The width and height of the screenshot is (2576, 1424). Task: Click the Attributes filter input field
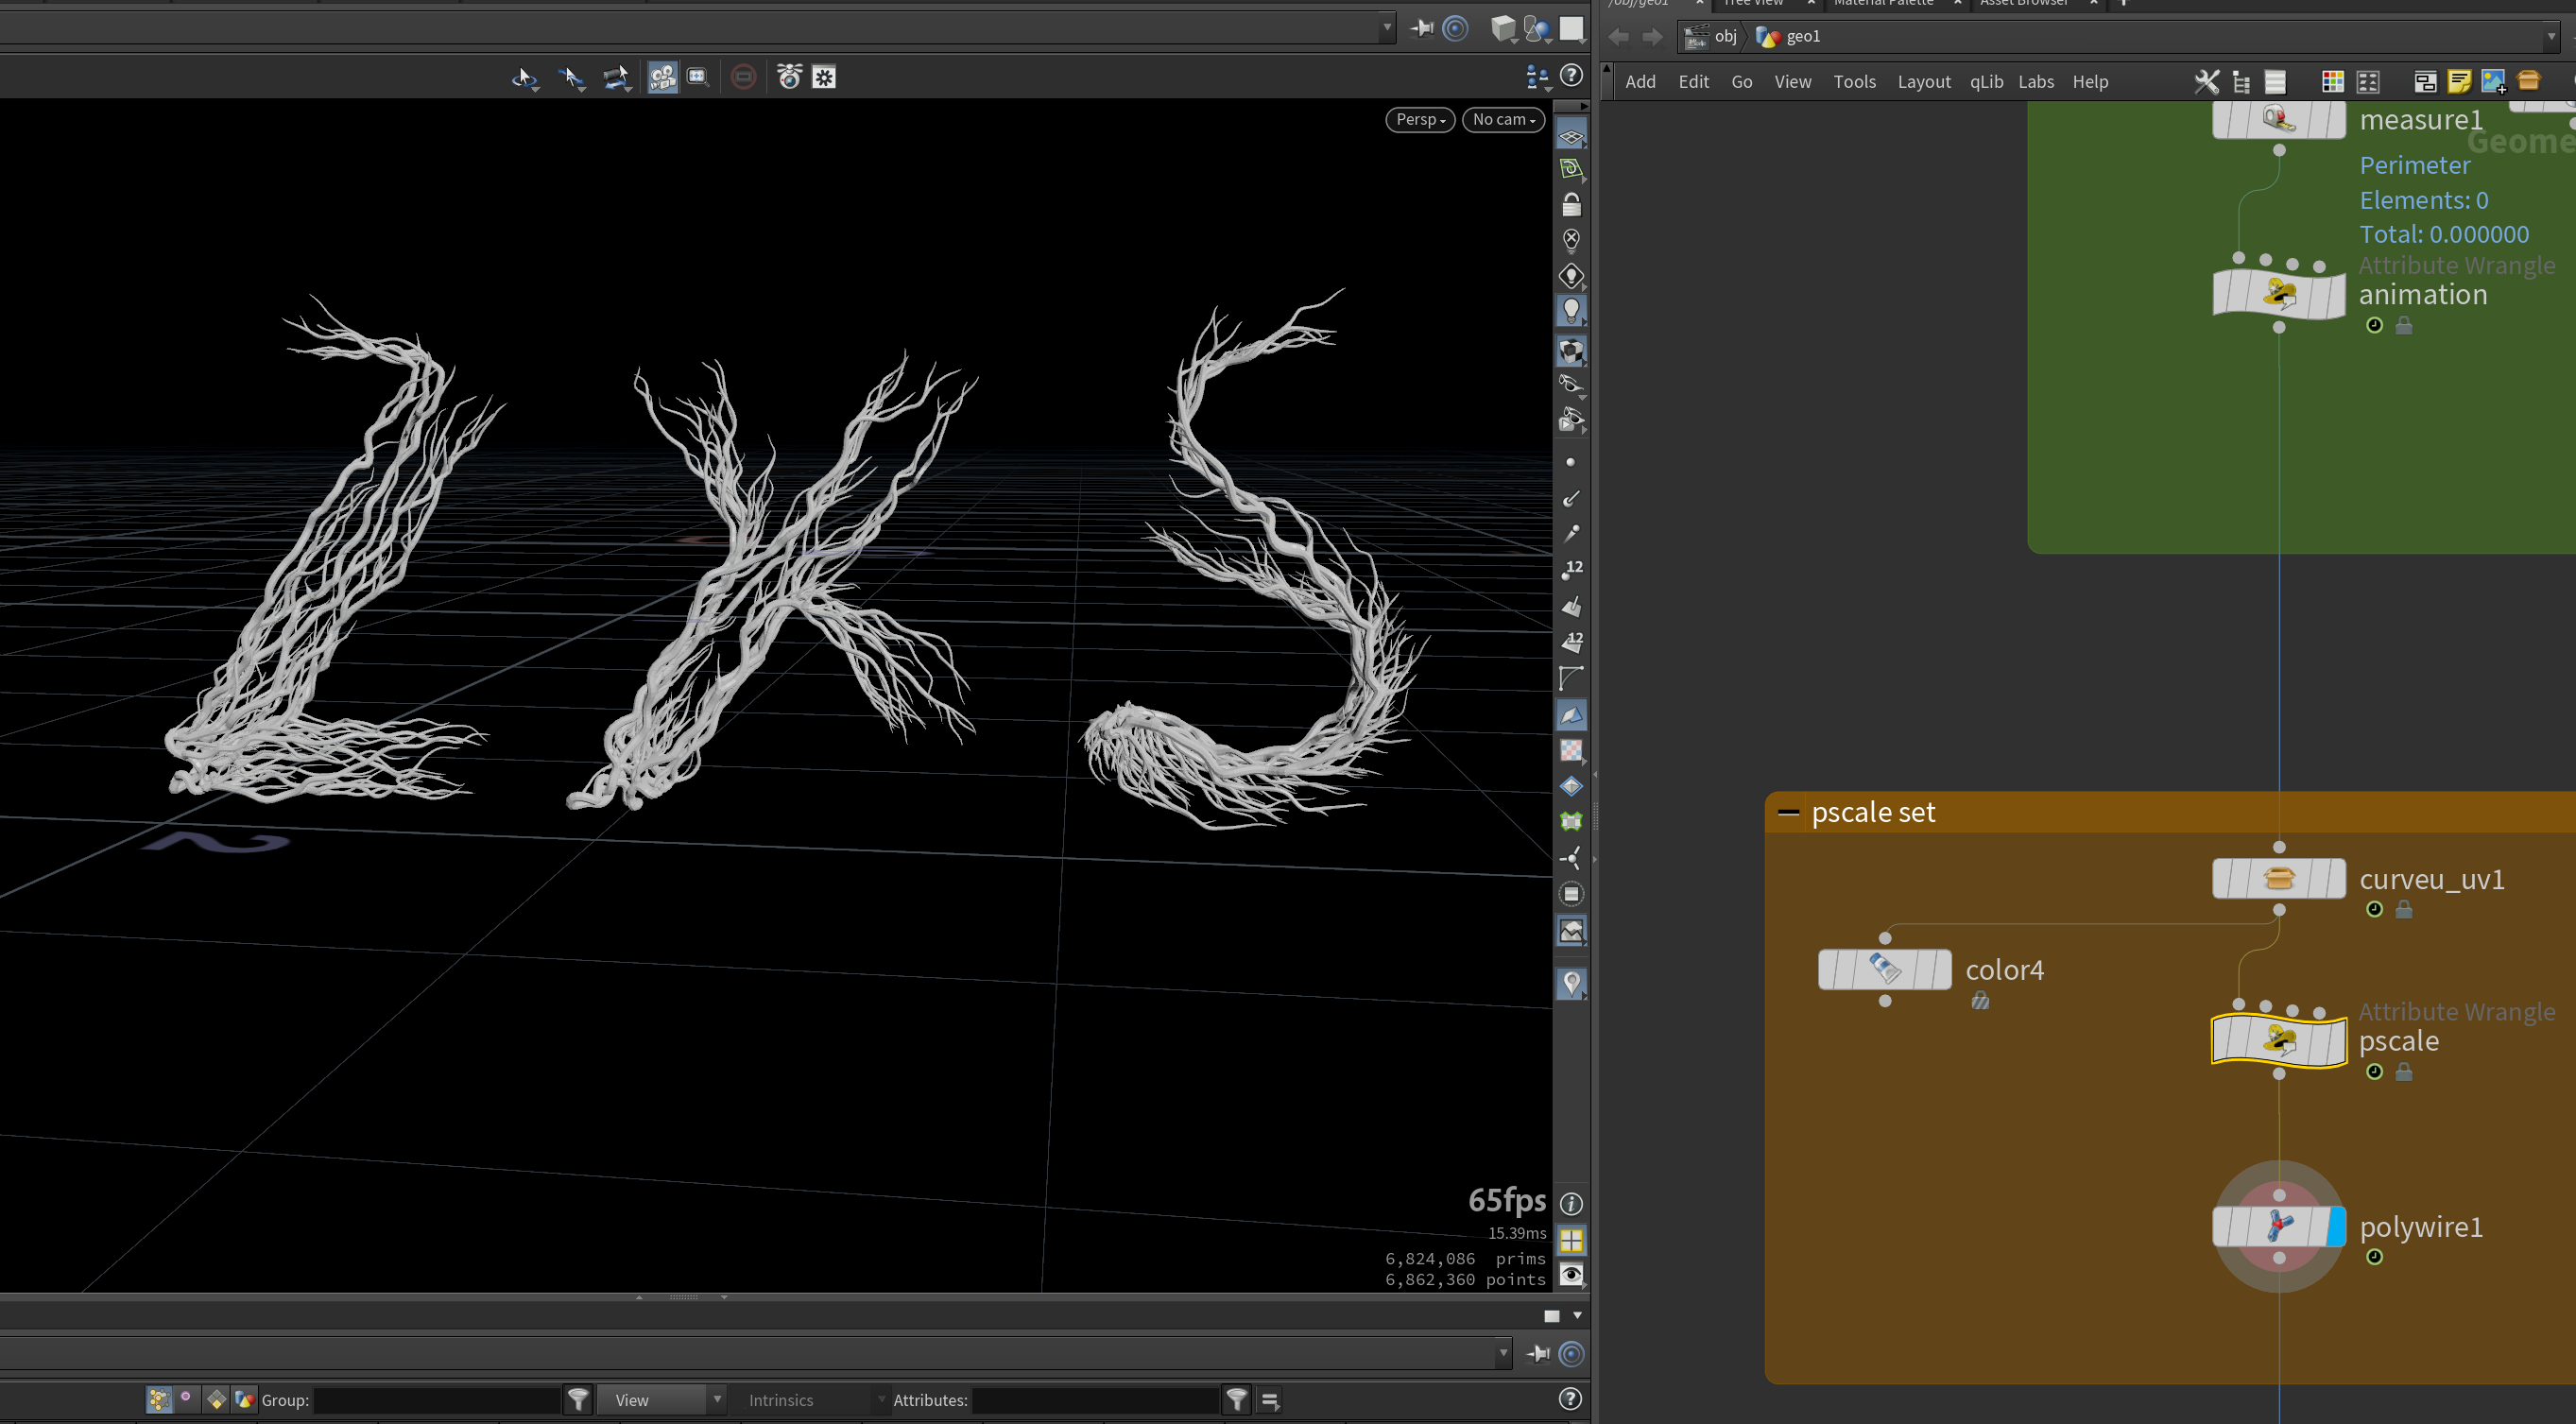click(x=1095, y=1399)
